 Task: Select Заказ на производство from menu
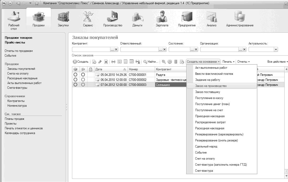tap(211, 86)
